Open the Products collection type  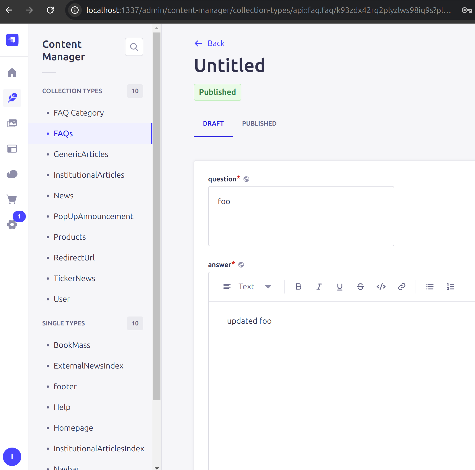tap(70, 237)
